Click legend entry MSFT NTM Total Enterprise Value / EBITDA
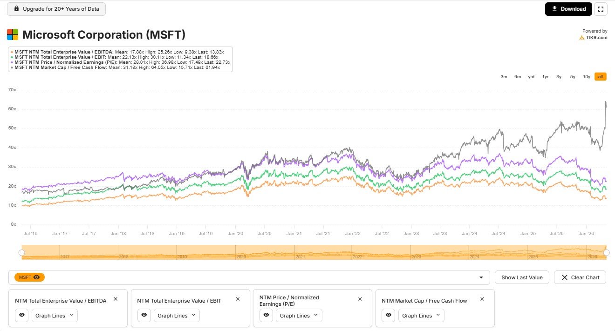The image size is (615, 331). point(118,52)
